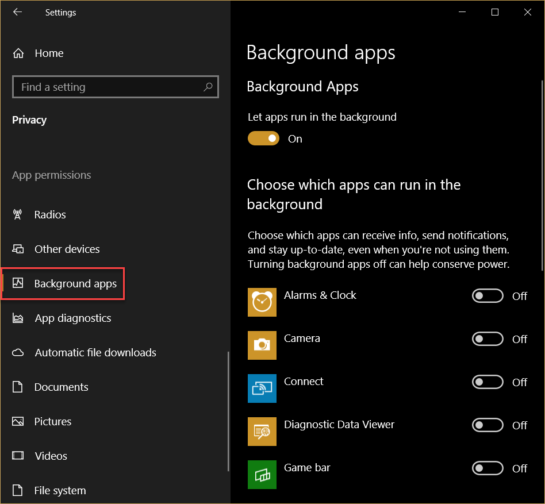The image size is (545, 504).
Task: Open File system privacy settings
Action: 115,490
